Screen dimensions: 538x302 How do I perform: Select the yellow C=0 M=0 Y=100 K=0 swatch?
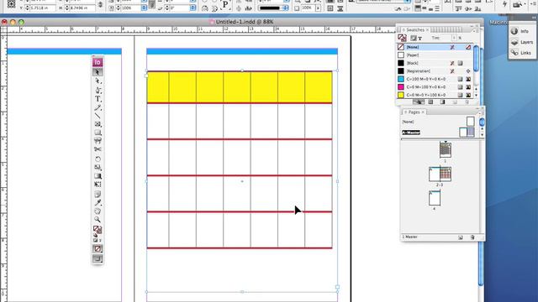(x=435, y=95)
